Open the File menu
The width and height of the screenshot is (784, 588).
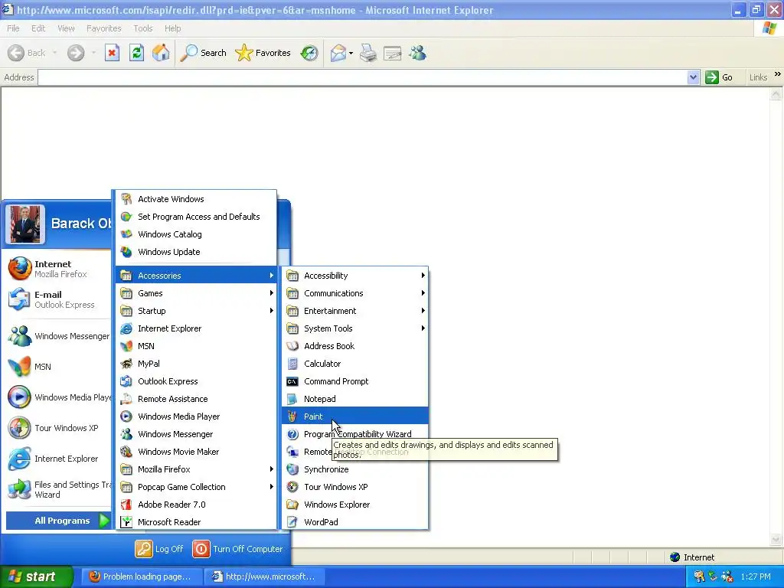click(14, 28)
